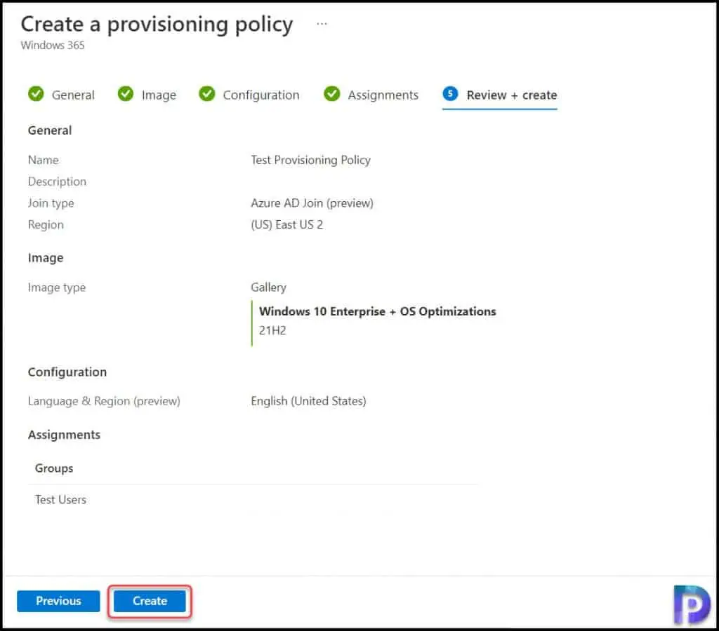Click the English (United States) value
This screenshot has height=631, width=719.
pos(308,400)
